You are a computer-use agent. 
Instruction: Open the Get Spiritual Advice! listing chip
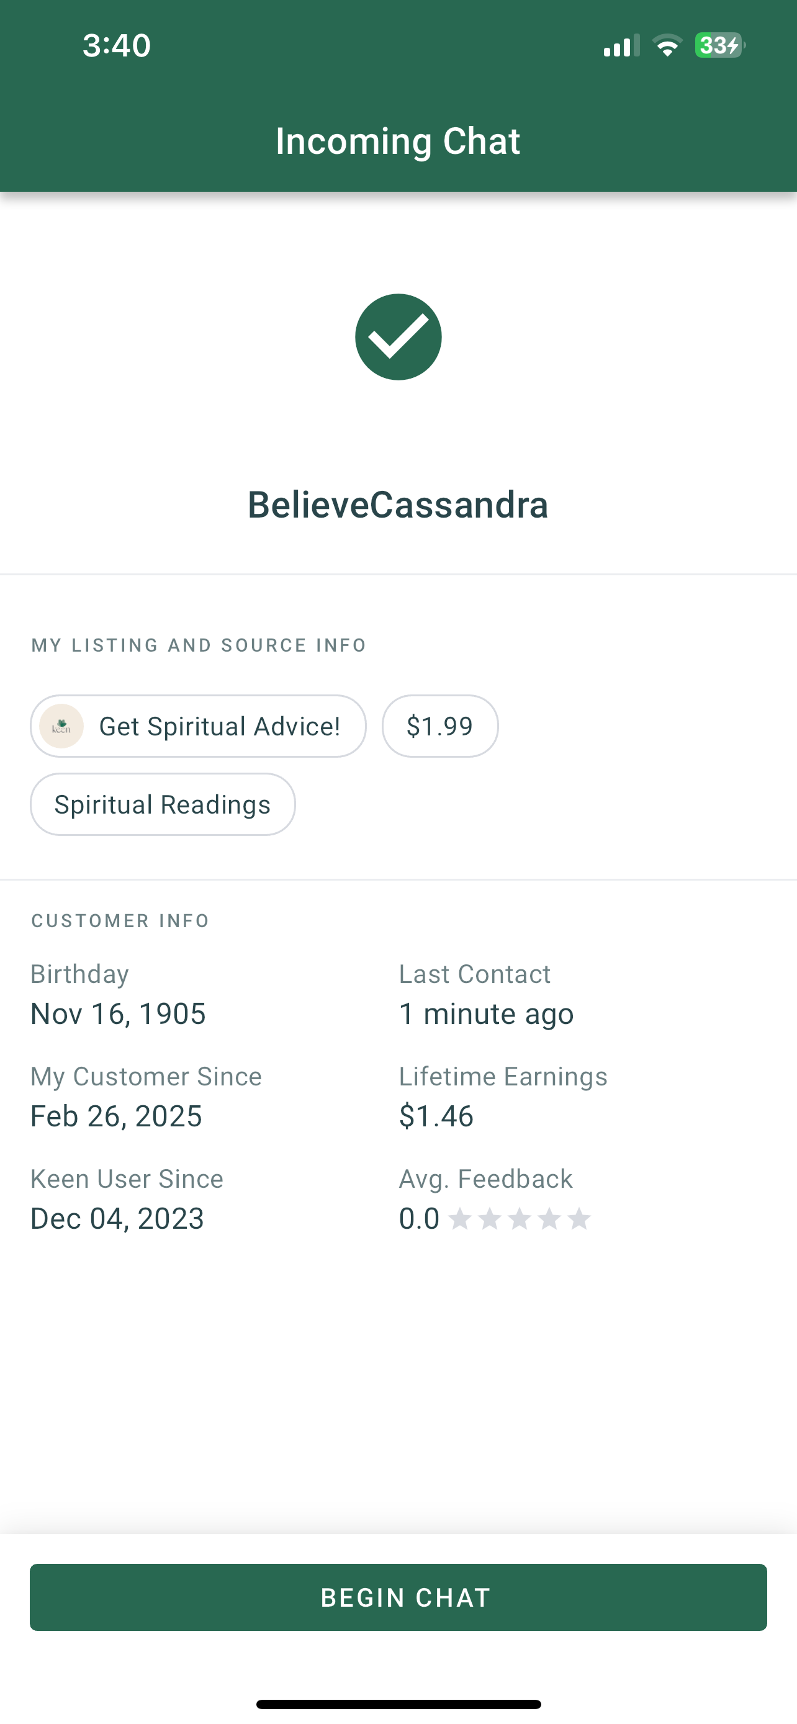pyautogui.click(x=198, y=726)
